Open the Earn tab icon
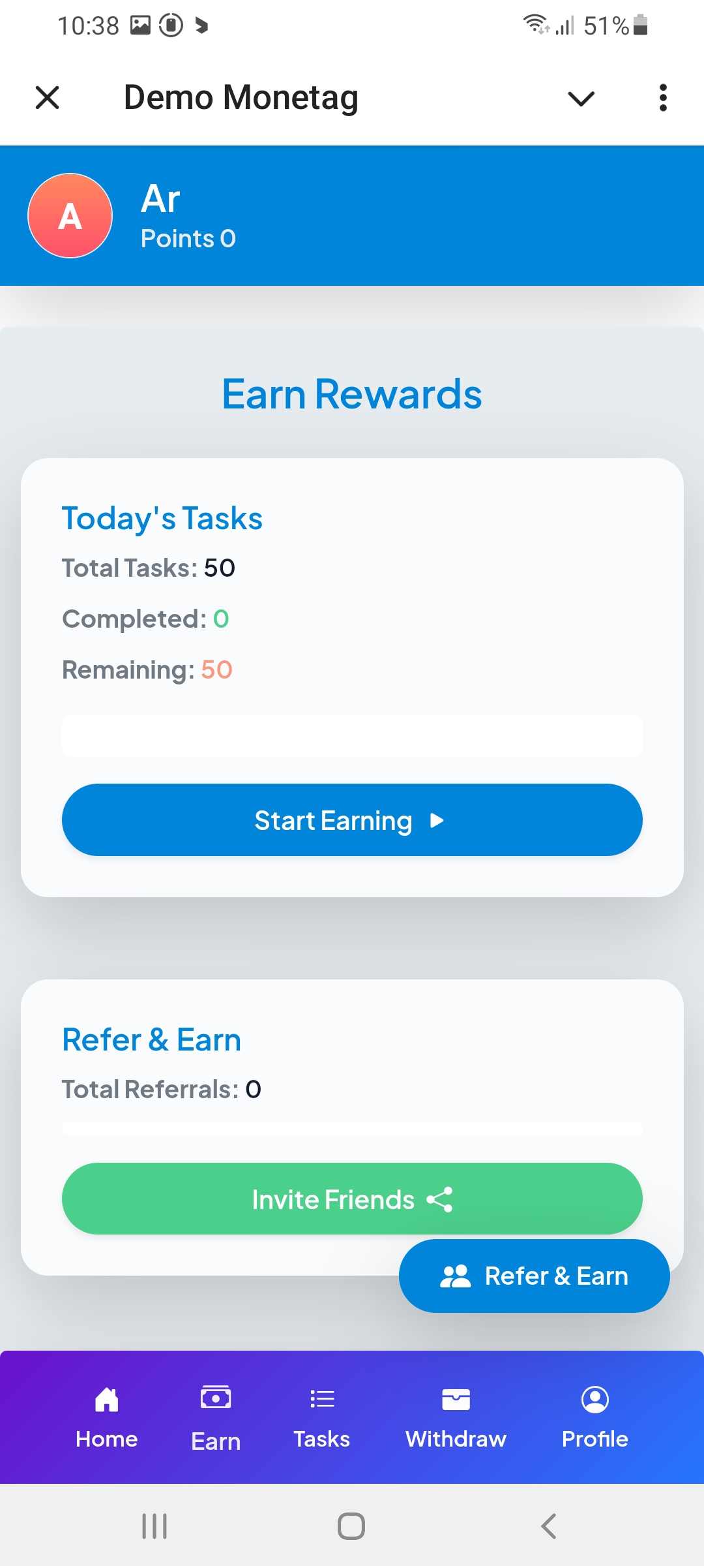 click(x=216, y=1398)
